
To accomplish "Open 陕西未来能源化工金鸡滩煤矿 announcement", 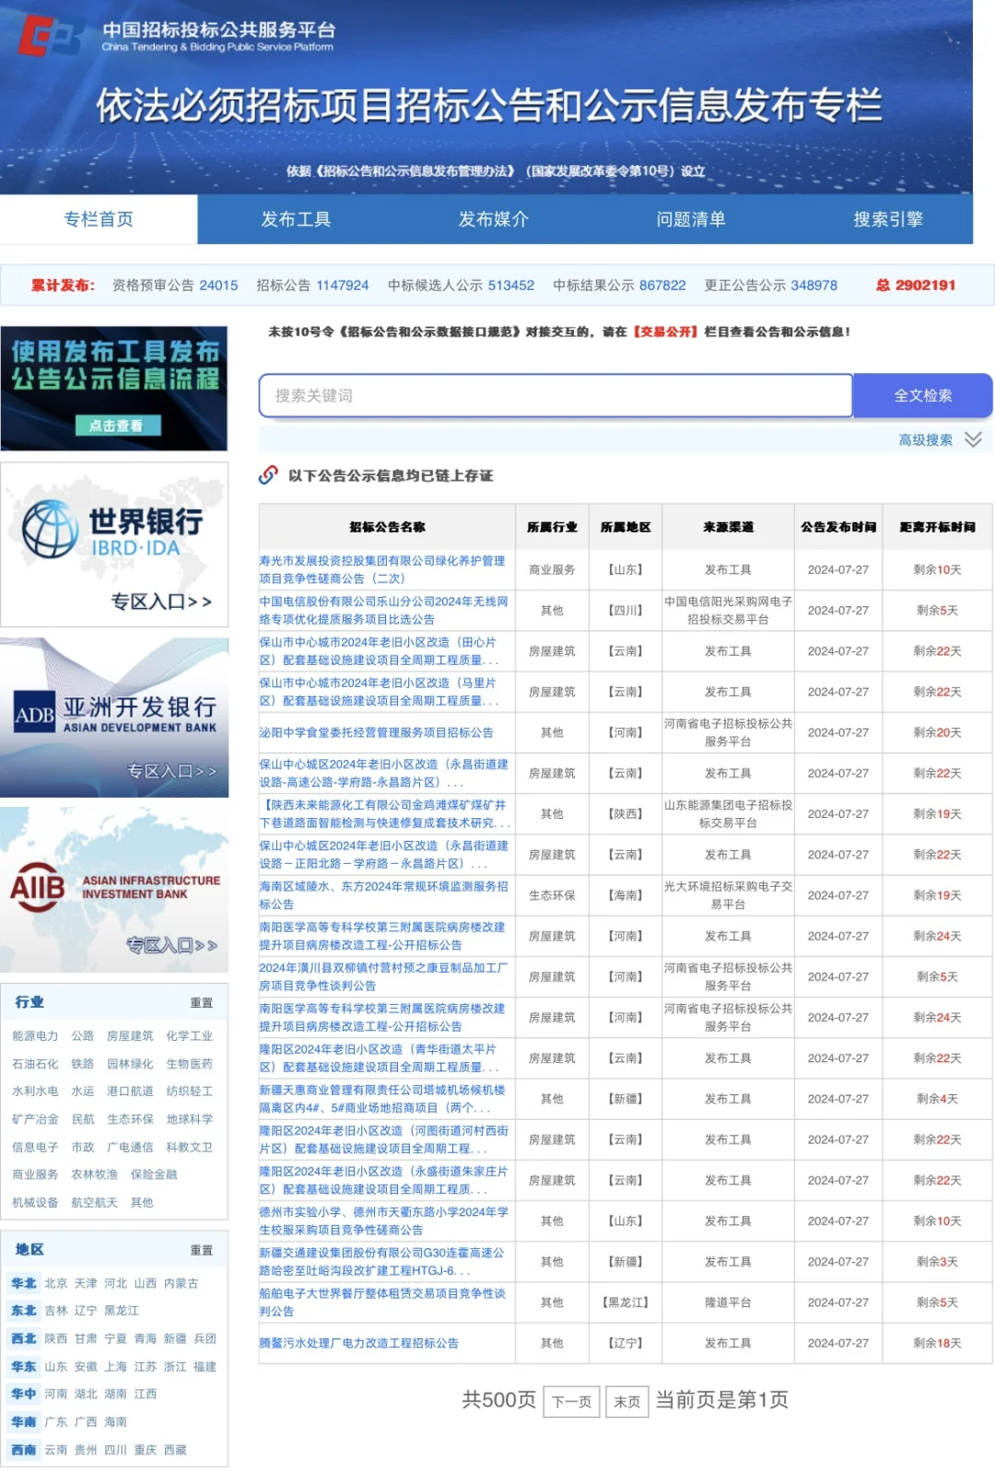I will (x=384, y=813).
